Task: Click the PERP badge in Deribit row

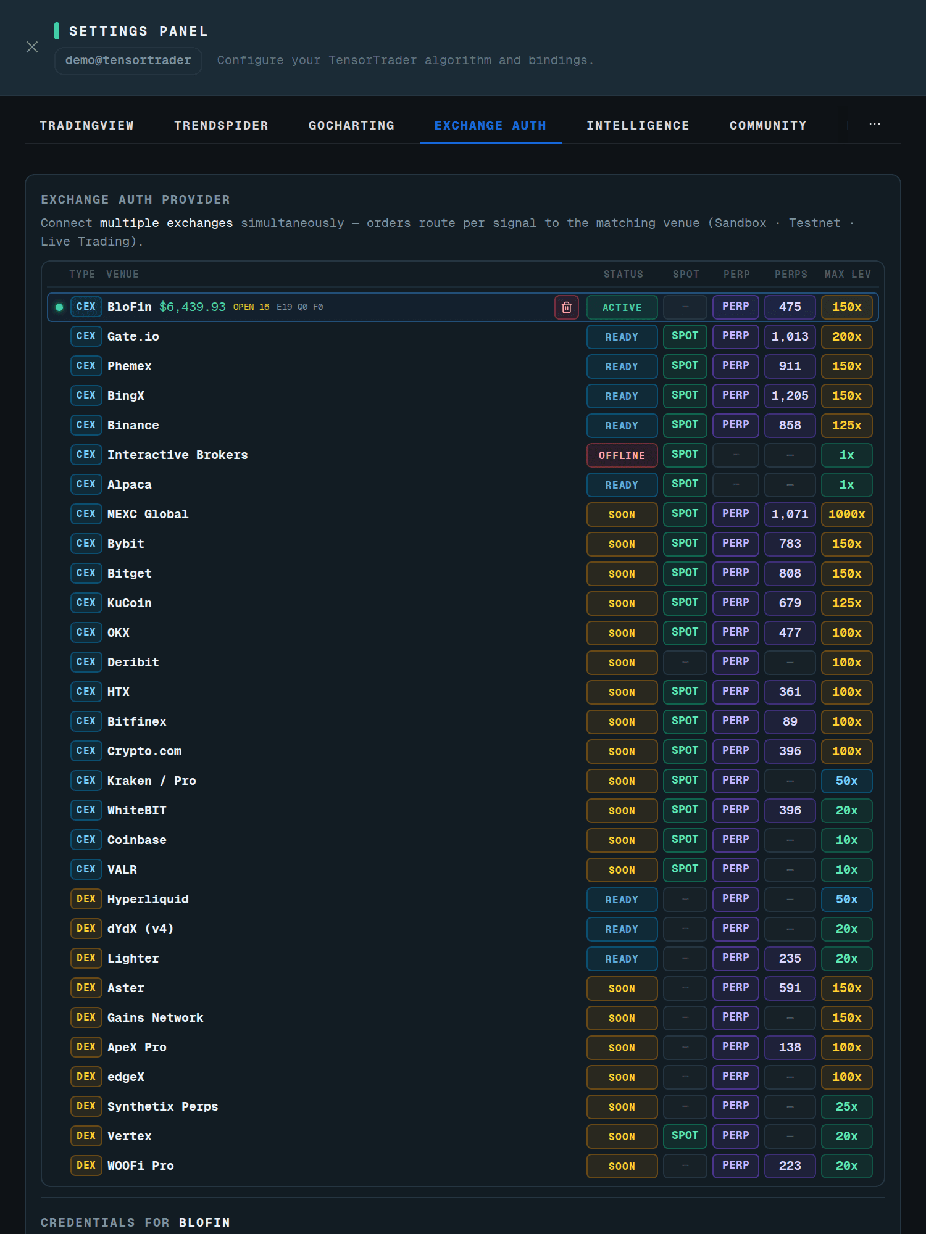Action: point(735,663)
